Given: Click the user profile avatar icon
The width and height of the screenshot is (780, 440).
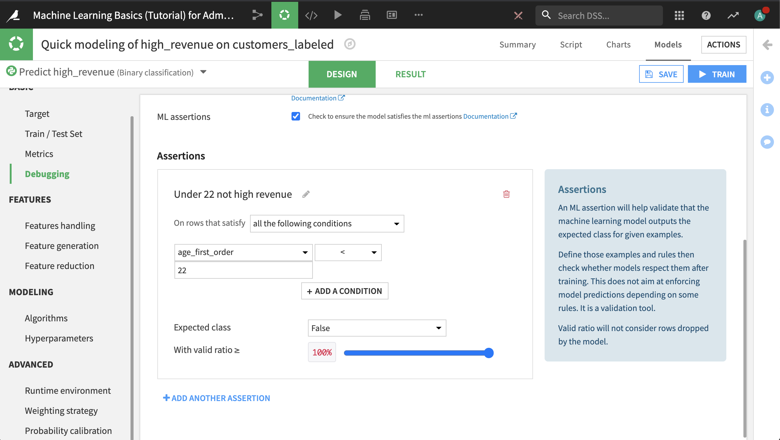Looking at the screenshot, I should (x=760, y=15).
